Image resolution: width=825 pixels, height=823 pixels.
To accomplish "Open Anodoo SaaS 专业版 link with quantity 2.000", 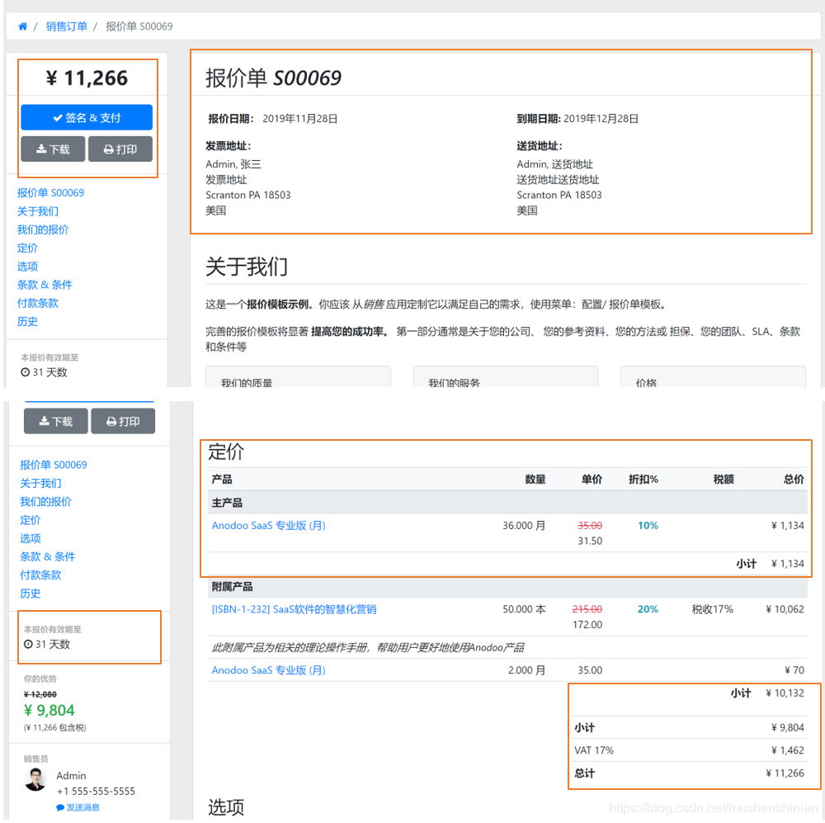I will (x=268, y=670).
